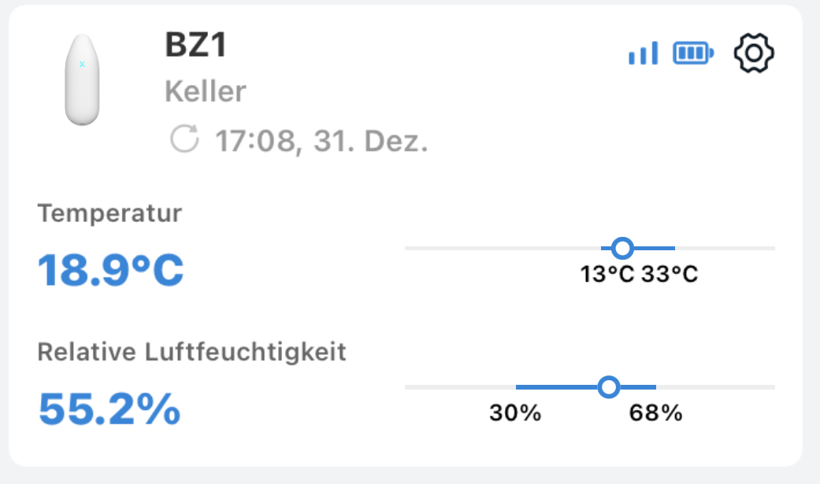
Task: Click the 55.2% humidity reading
Action: pyautogui.click(x=109, y=408)
